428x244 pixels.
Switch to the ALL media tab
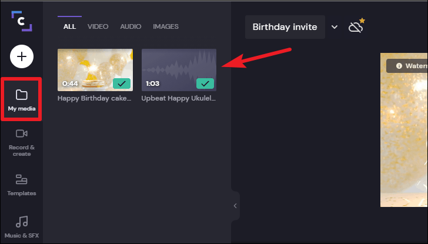70,26
